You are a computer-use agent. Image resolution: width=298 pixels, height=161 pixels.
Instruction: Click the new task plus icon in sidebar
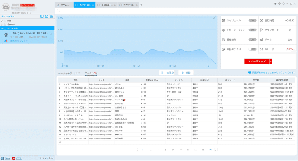click(x=47, y=16)
